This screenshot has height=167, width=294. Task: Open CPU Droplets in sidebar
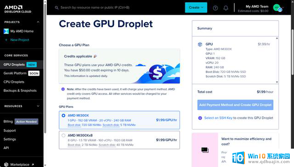(x=14, y=82)
